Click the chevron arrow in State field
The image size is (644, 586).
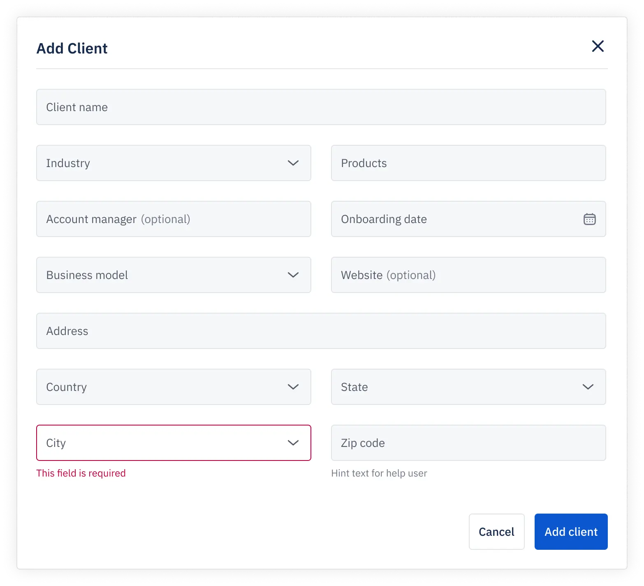(588, 387)
